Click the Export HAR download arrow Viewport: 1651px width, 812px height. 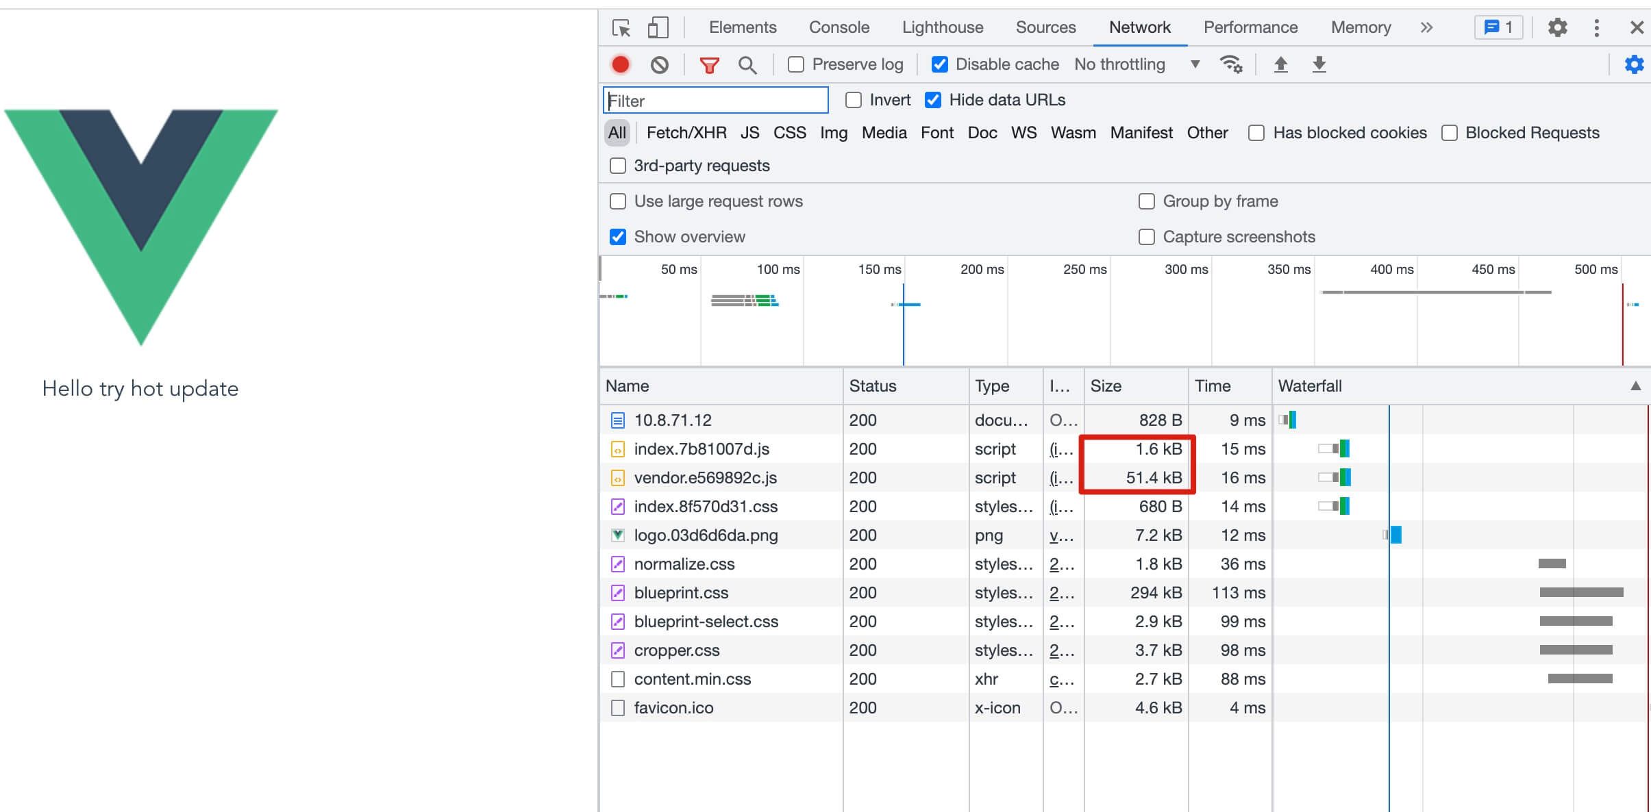1319,64
